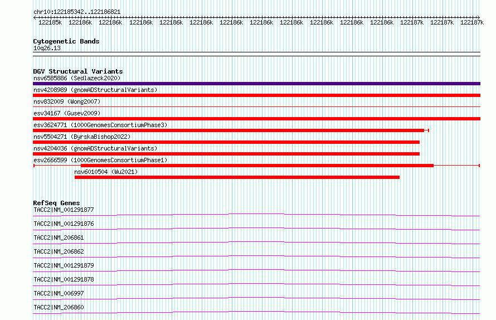Image resolution: width=496 pixels, height=320 pixels.
Task: Click the TACC2|NM_001291878 gene label
Action: (x=64, y=279)
